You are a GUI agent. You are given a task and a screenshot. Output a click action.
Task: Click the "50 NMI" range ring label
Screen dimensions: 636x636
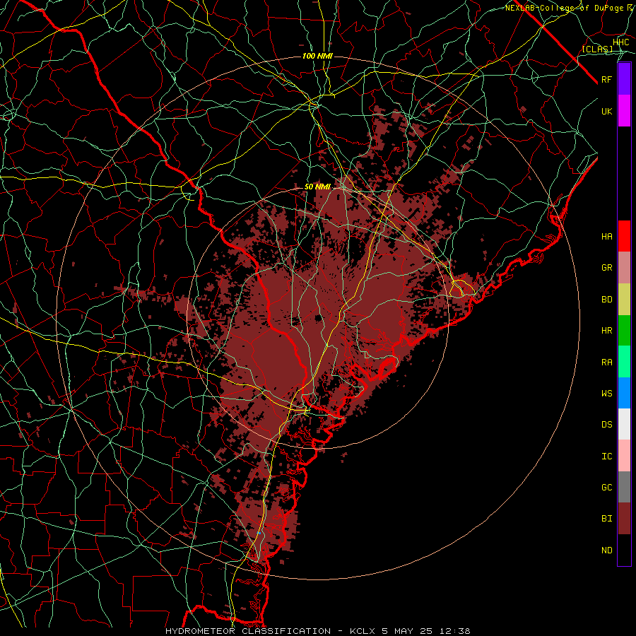[317, 187]
